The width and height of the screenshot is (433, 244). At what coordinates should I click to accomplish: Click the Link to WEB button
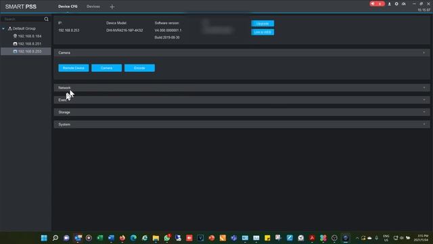click(263, 32)
